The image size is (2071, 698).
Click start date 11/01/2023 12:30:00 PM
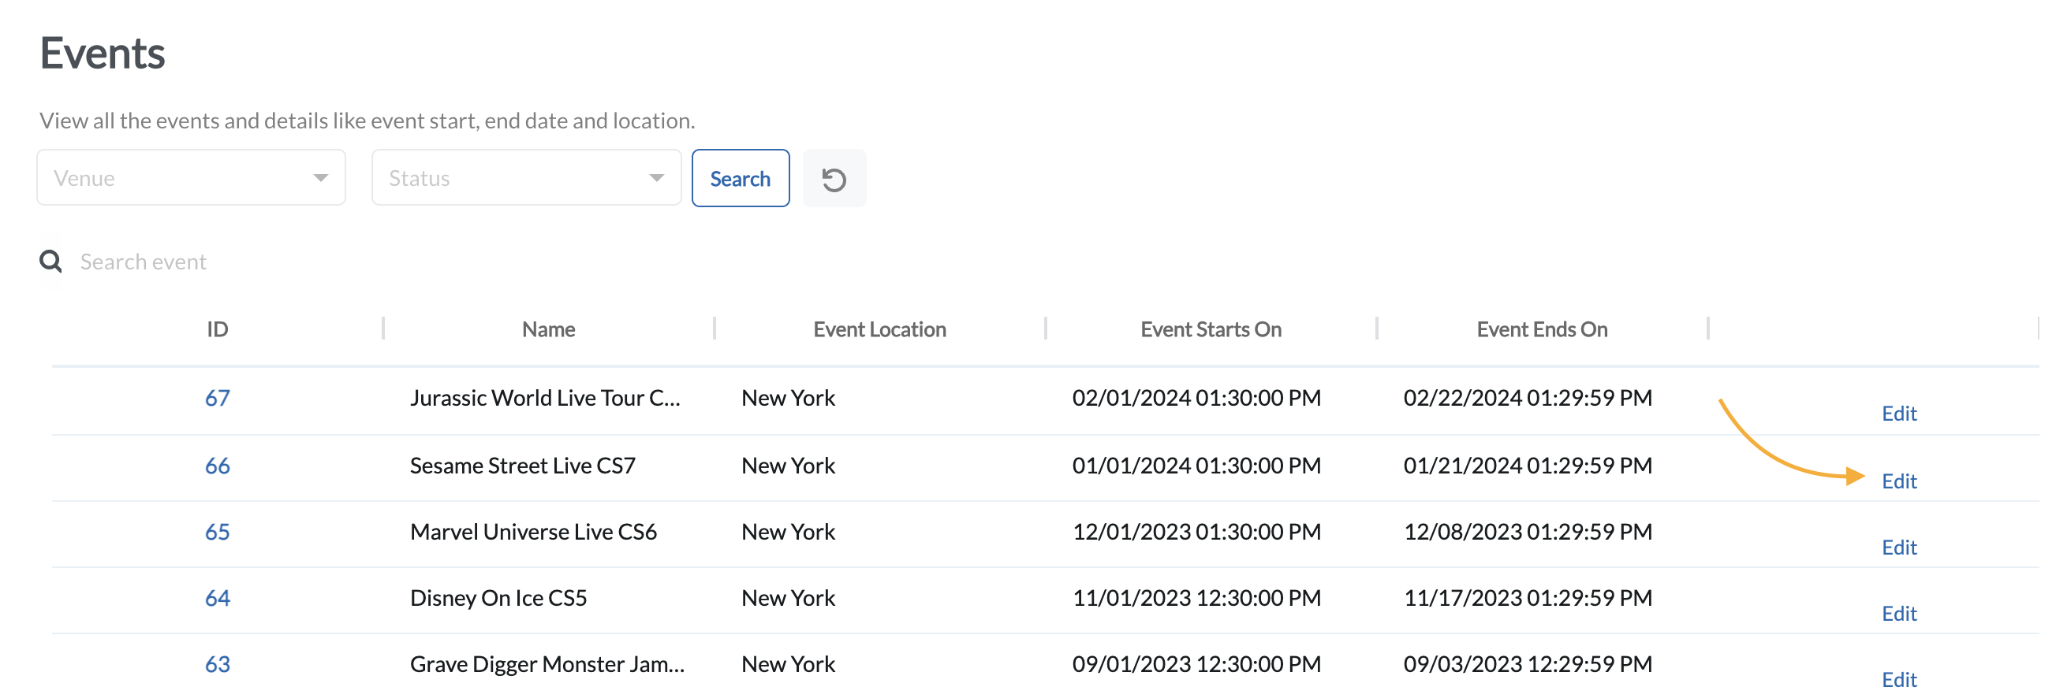pos(1196,598)
